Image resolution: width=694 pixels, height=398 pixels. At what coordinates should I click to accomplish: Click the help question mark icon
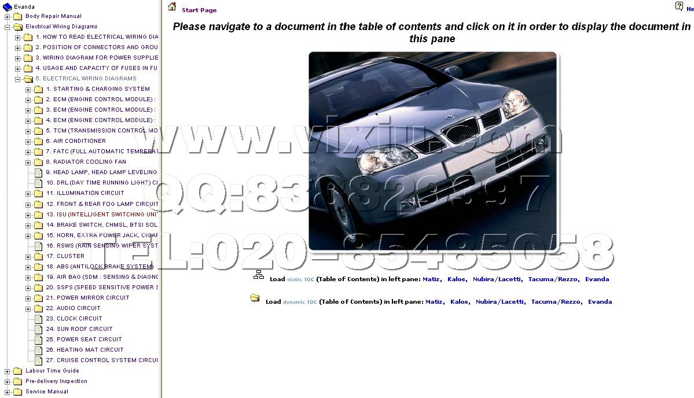(679, 6)
